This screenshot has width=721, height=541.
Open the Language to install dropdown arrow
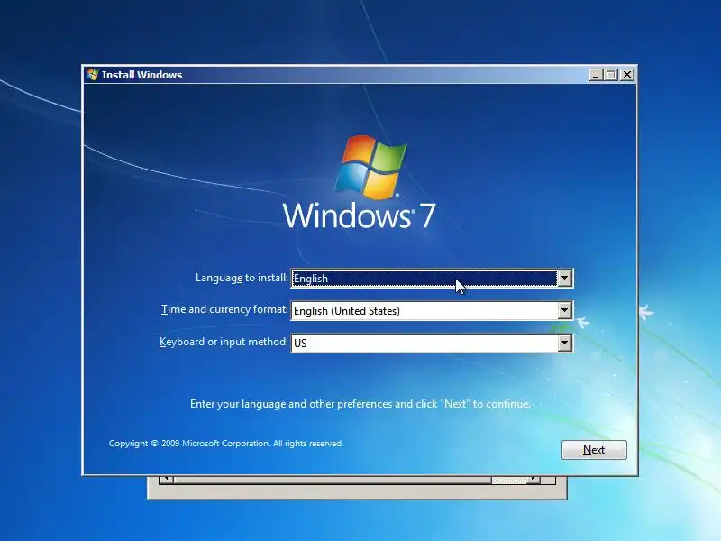(x=564, y=278)
